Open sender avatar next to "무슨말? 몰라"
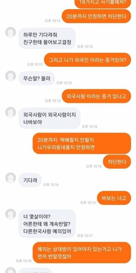 pos(11,76)
